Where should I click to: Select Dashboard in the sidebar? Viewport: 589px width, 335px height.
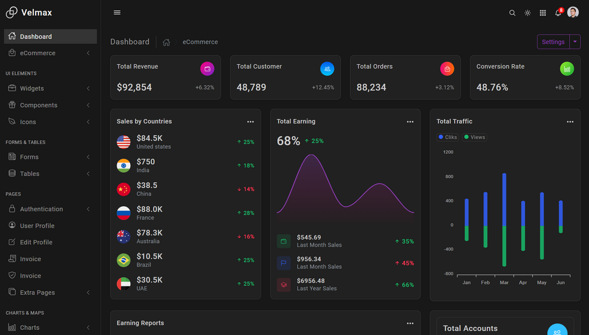click(x=50, y=36)
